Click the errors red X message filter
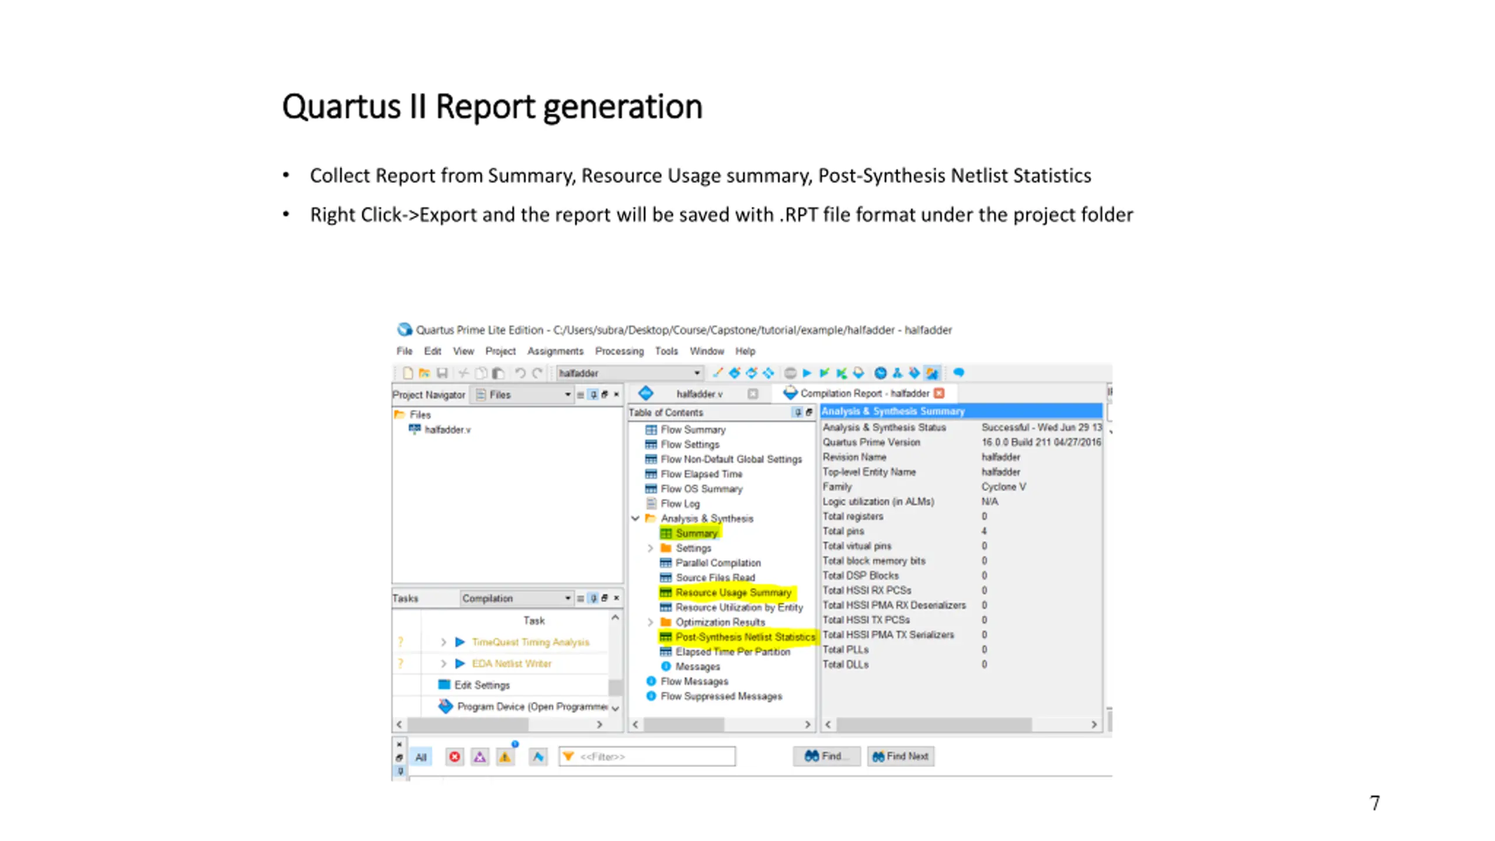This screenshot has width=1495, height=841. pos(454,757)
